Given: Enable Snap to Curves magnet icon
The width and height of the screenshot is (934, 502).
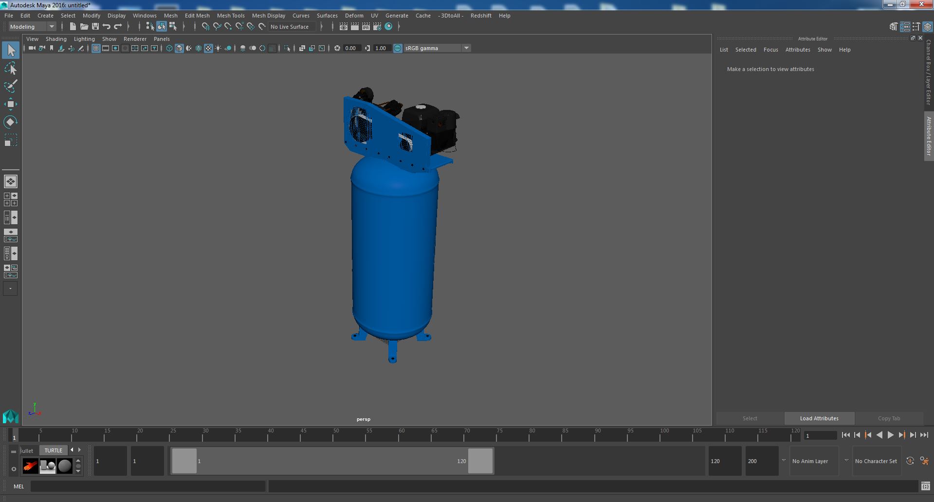Looking at the screenshot, I should [217, 26].
